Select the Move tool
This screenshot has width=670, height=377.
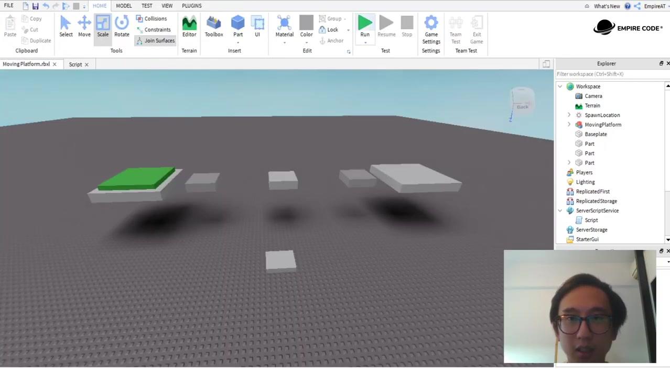(84, 26)
